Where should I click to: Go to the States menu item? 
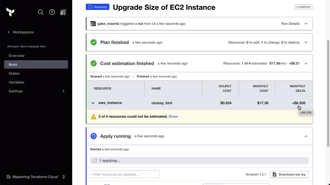[14, 73]
